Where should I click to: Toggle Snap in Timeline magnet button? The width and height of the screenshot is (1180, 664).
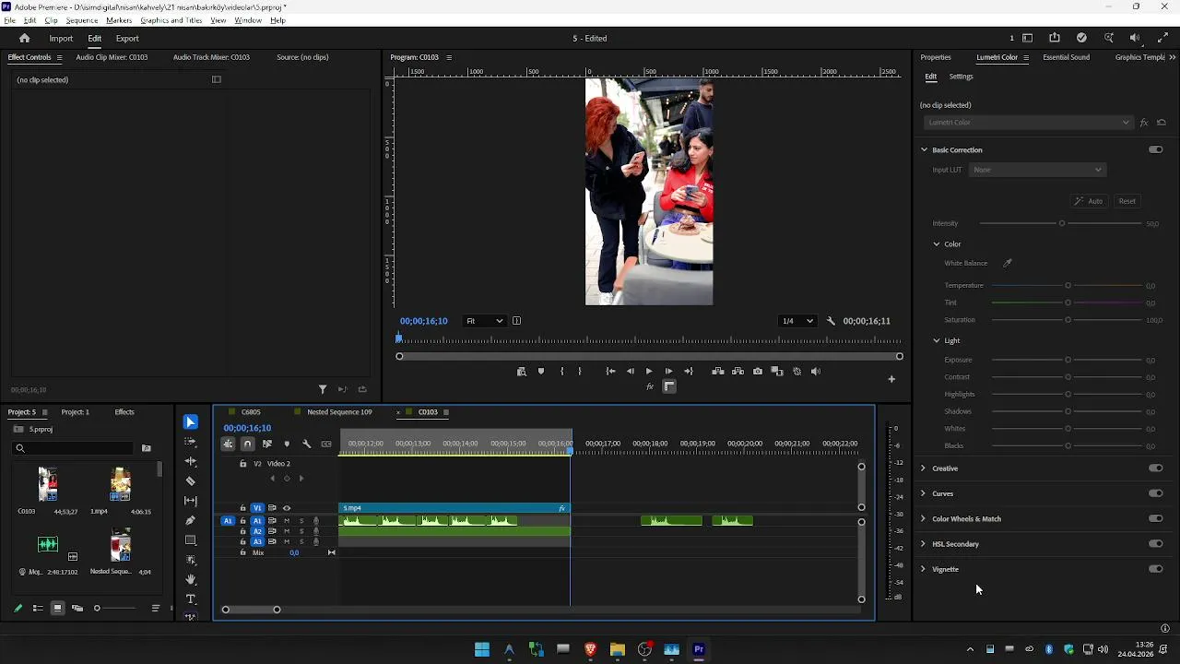pyautogui.click(x=247, y=444)
